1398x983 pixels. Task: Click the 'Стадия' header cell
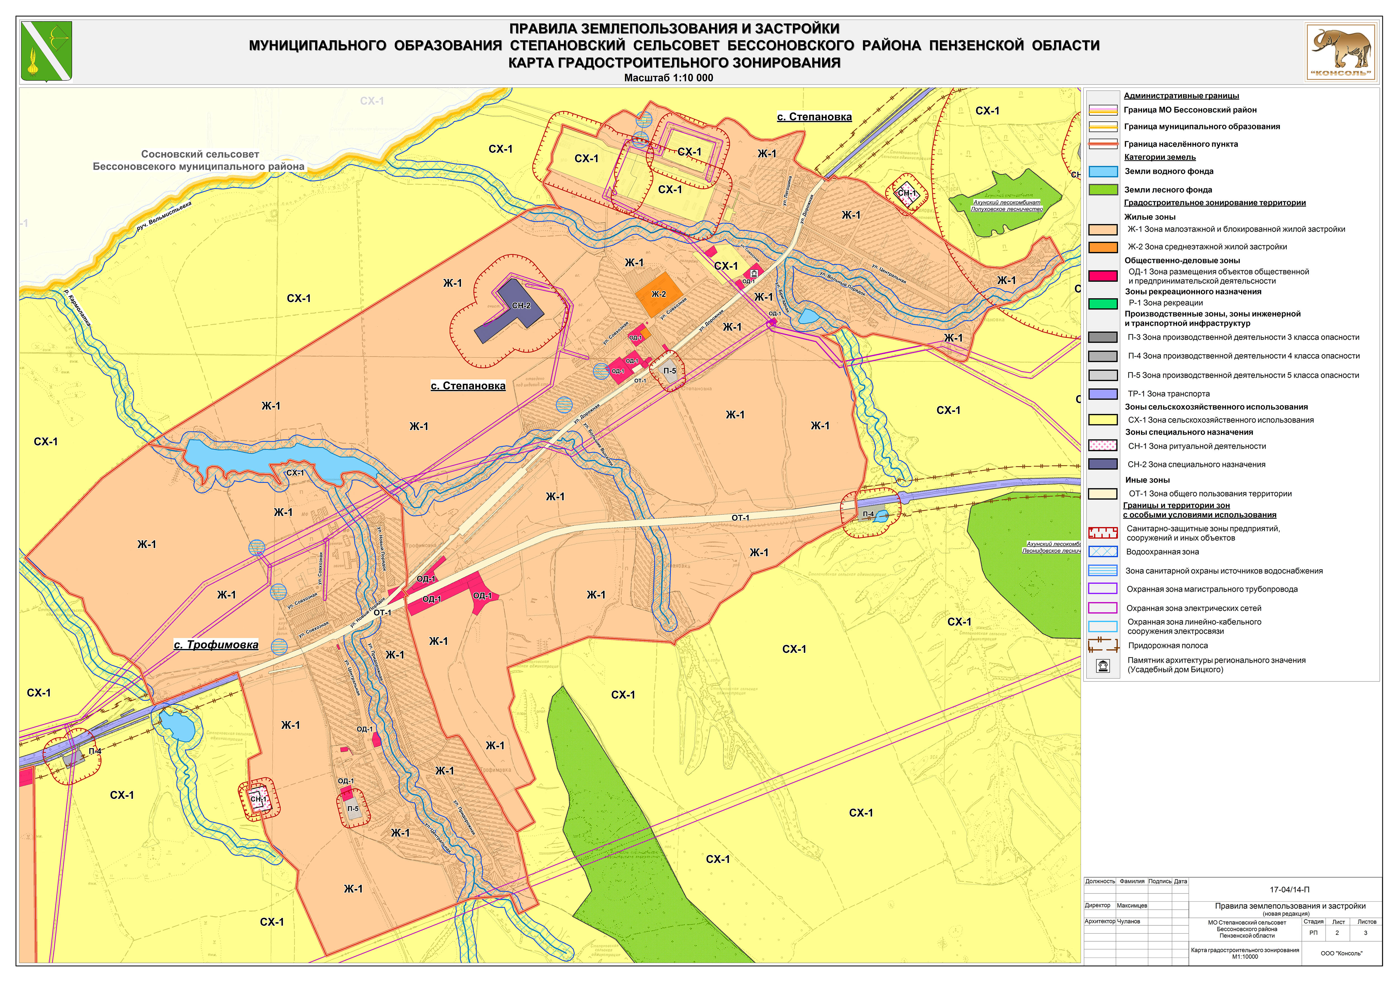tap(1313, 922)
